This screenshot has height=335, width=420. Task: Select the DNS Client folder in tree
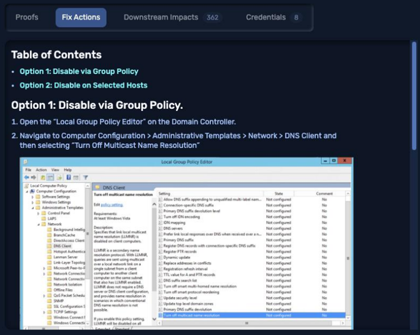(62, 246)
